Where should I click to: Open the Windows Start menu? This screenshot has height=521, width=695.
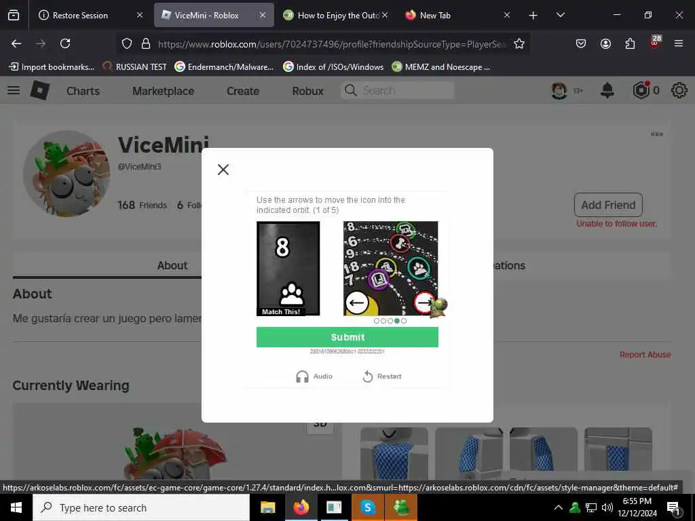tap(16, 507)
